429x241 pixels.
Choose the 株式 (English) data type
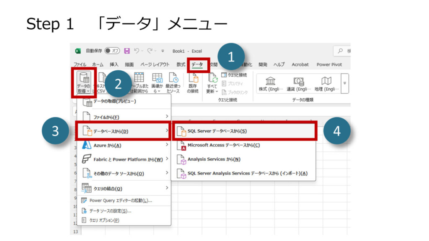[271, 84]
